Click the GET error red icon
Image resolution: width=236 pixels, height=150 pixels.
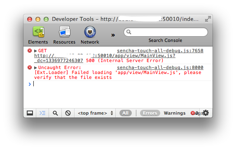30,51
